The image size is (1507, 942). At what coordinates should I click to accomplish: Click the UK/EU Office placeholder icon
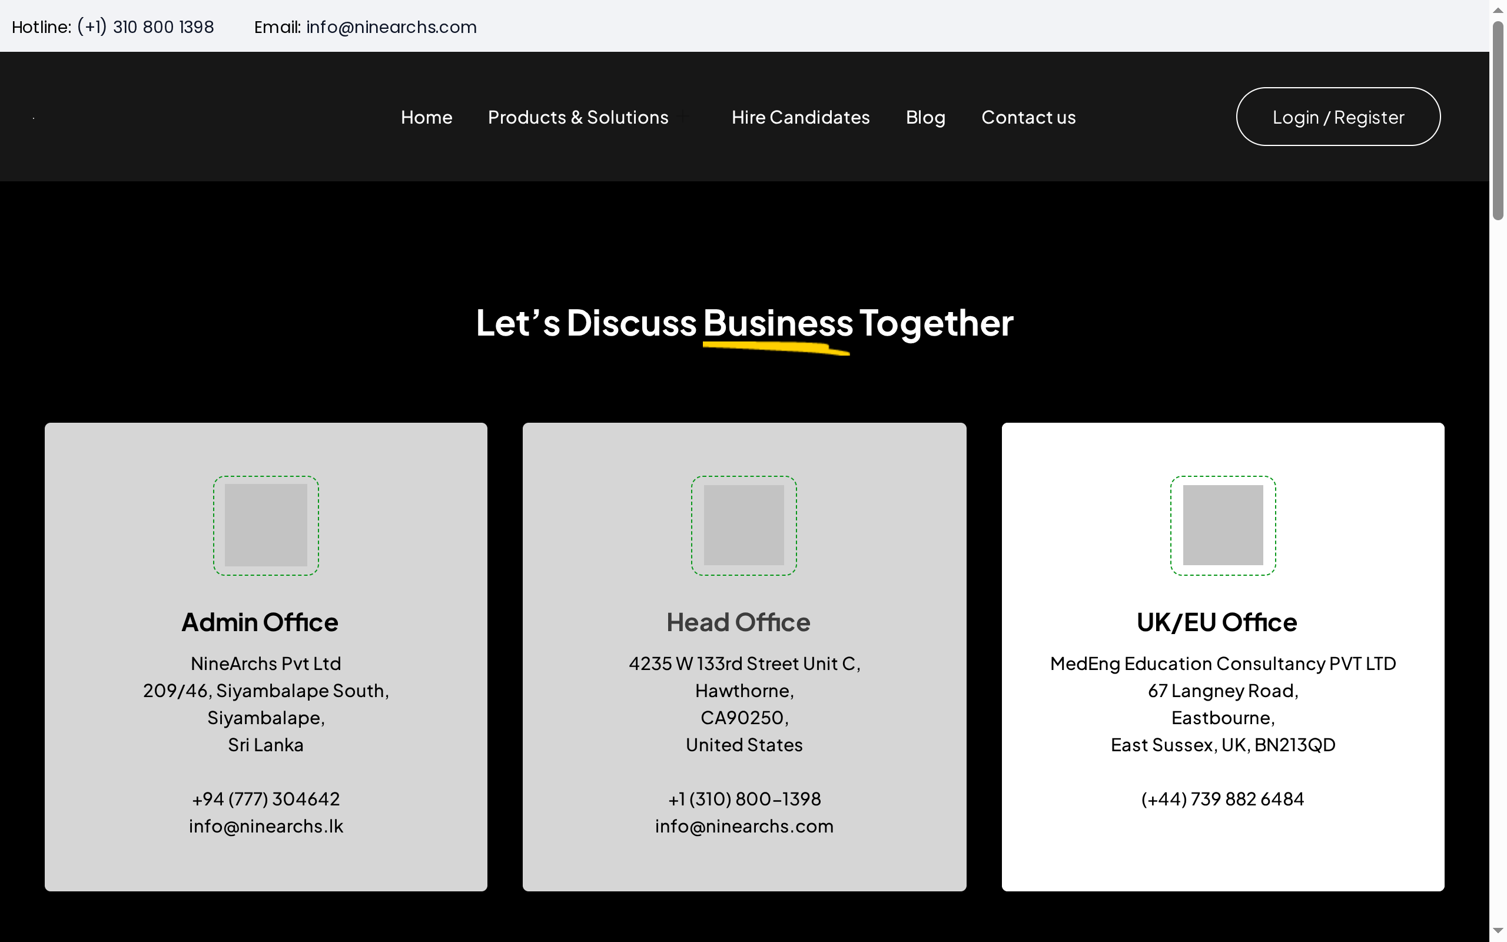click(1223, 525)
